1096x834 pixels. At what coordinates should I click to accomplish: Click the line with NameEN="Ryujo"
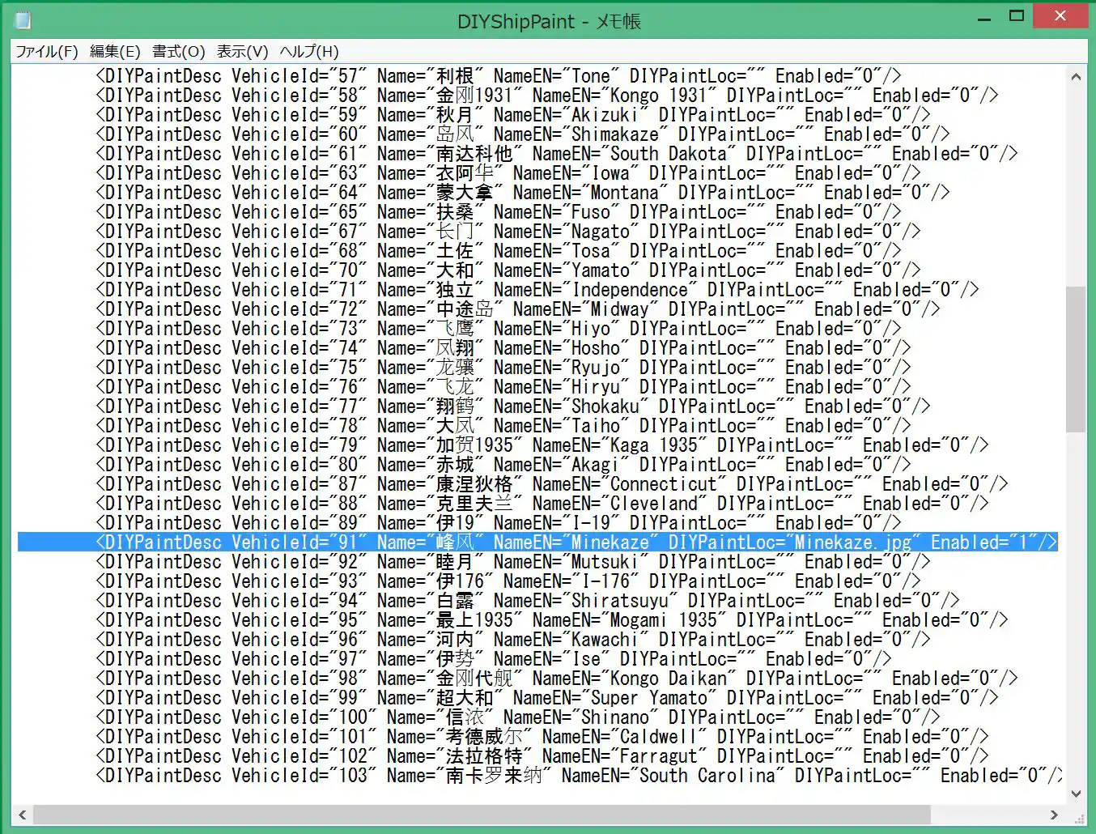click(503, 368)
